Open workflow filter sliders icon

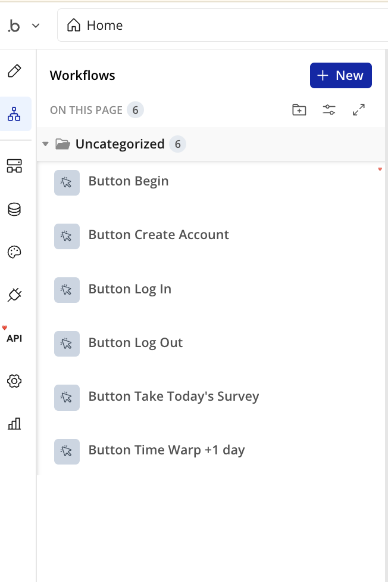click(329, 110)
